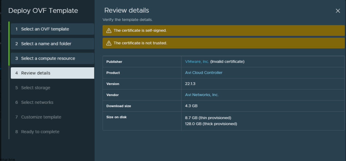Click the 8.7 GB thin provisioned value
The image size is (346, 161).
point(208,117)
